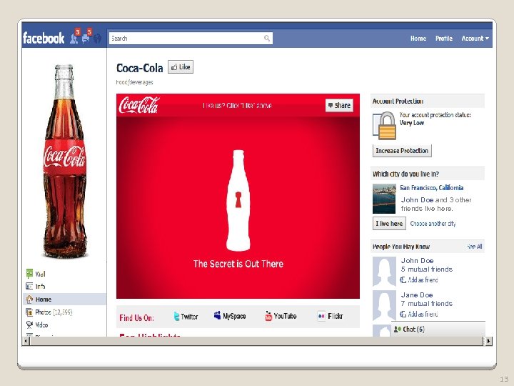Like the Coca-Cola page
Screen dimensions: 514x386
click(x=181, y=67)
